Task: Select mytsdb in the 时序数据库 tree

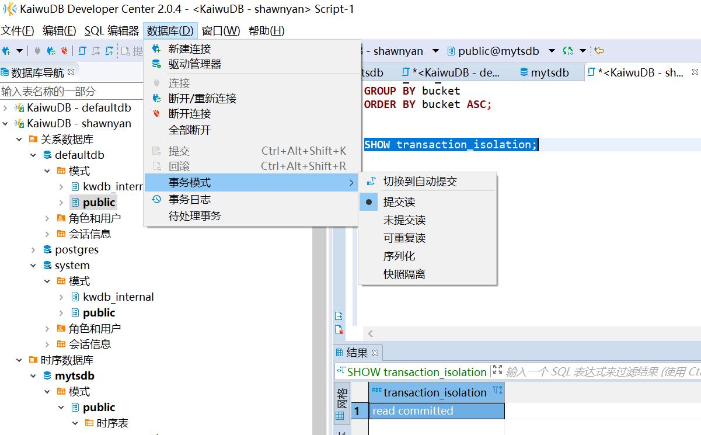Action: click(75, 376)
